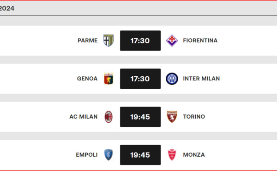Click the Torino bull crest
This screenshot has height=171, width=277.
pyautogui.click(x=172, y=117)
